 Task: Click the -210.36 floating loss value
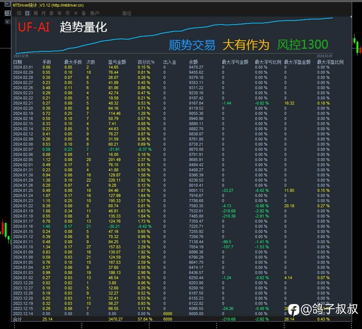click(229, 216)
